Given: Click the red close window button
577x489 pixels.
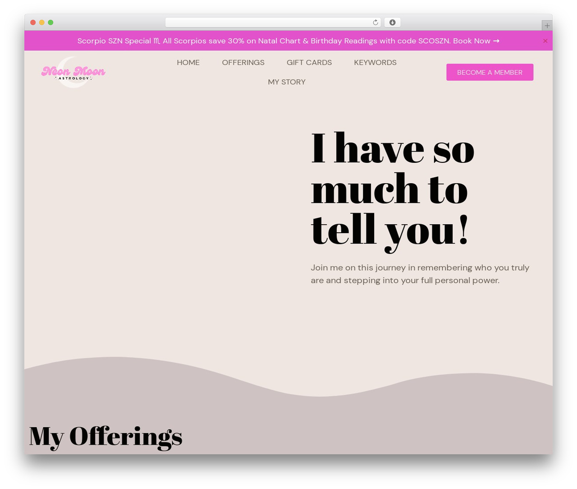Looking at the screenshot, I should [x=33, y=23].
